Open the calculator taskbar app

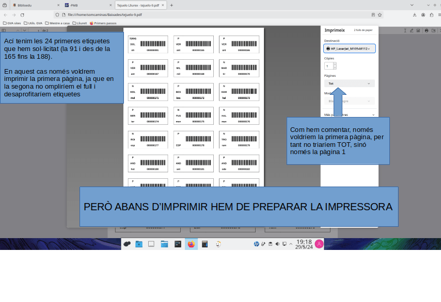click(204, 244)
